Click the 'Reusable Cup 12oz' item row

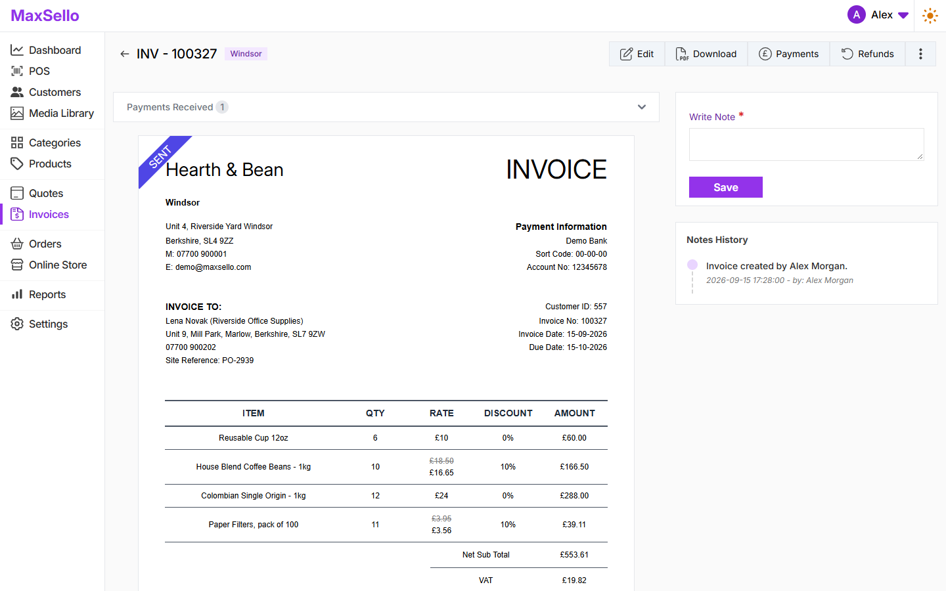coord(386,438)
